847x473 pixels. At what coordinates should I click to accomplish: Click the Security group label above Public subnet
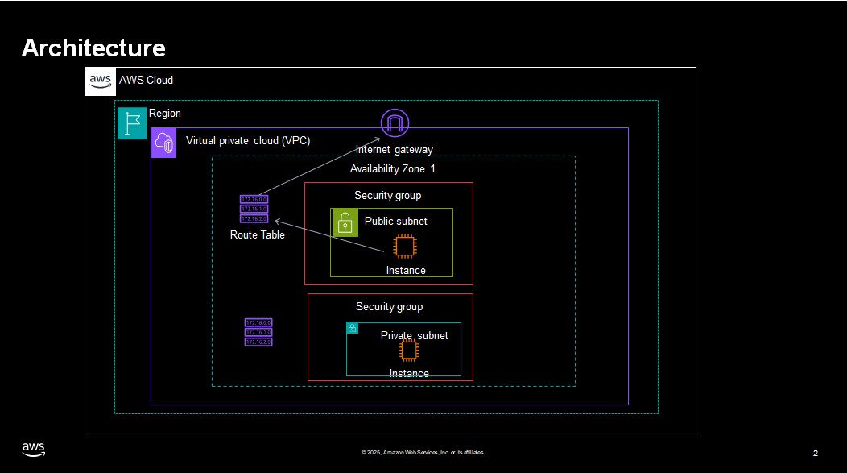coord(388,196)
